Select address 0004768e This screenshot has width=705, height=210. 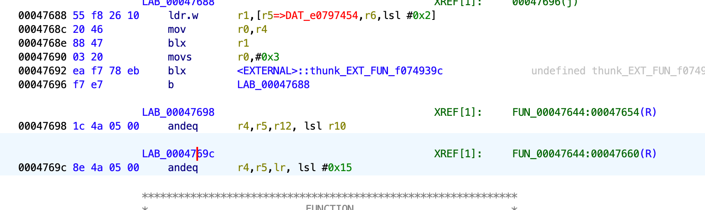(x=42, y=43)
